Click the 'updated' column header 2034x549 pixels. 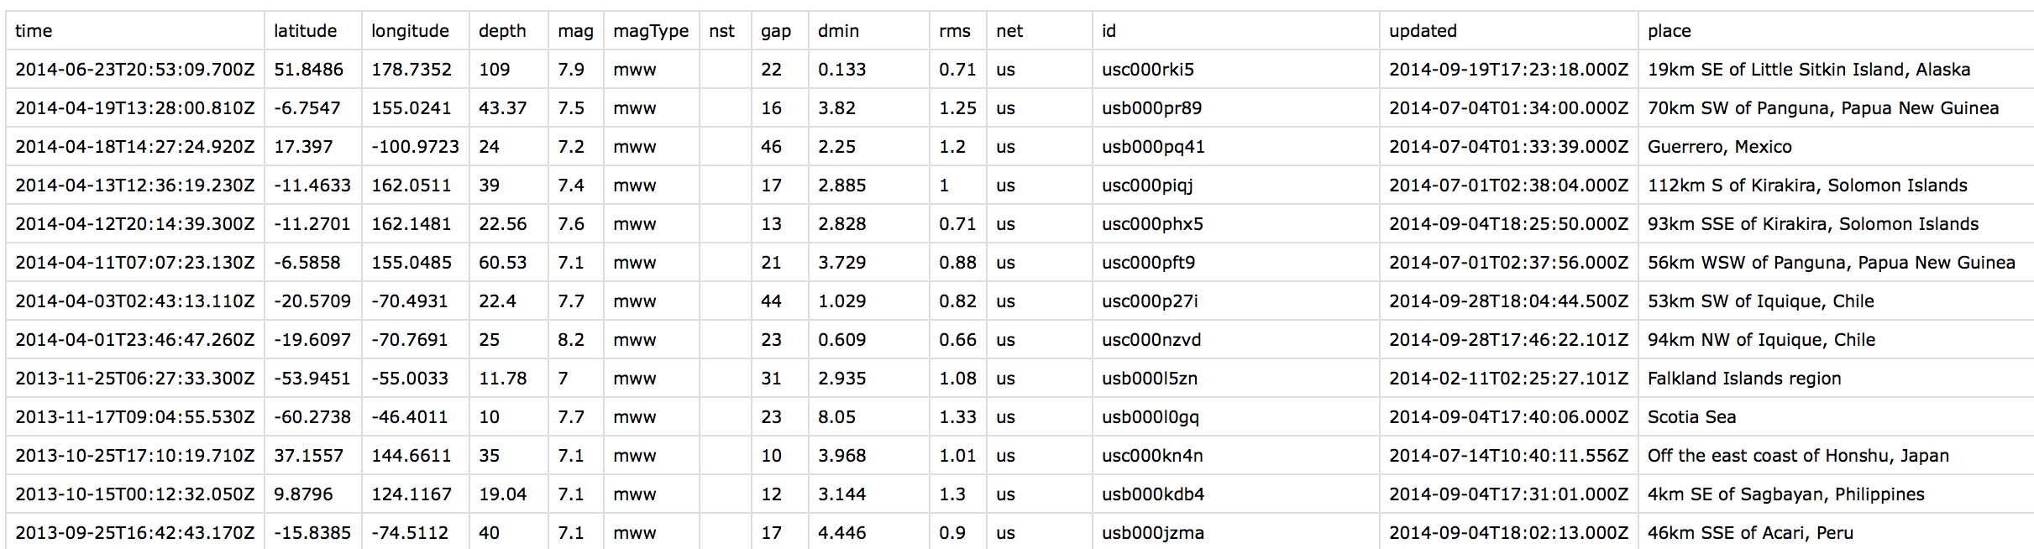click(x=1423, y=31)
